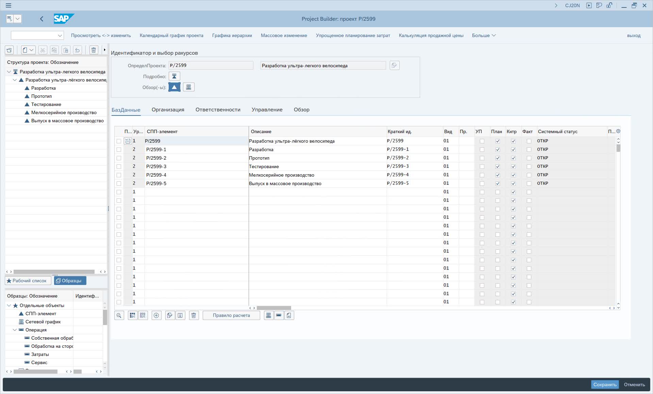Click the select all rows icon

(133, 316)
